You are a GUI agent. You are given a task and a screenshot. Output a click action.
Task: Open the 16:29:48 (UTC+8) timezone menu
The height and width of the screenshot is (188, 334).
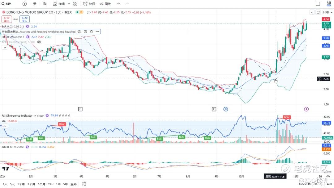tap(310, 184)
